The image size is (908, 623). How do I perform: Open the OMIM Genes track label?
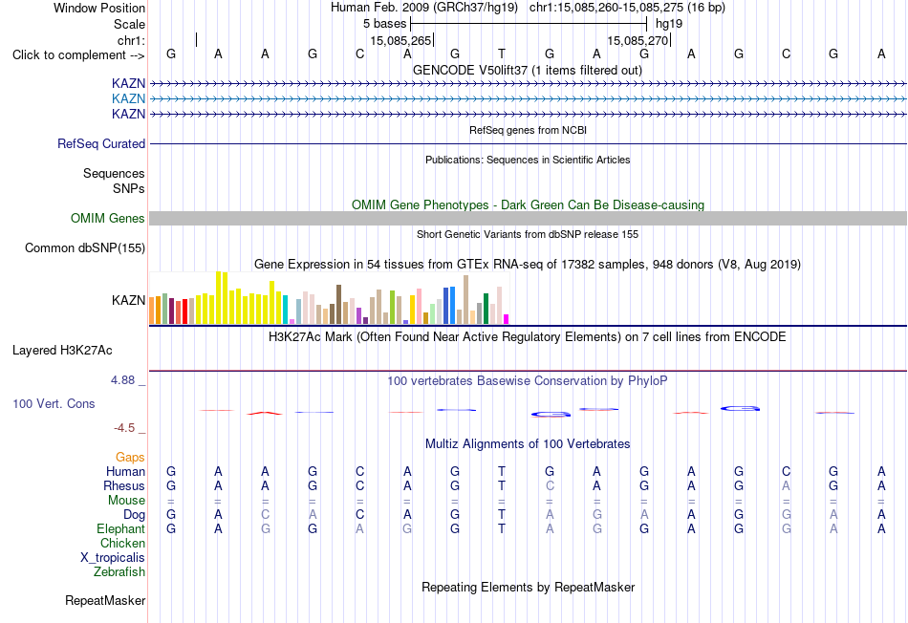[108, 218]
